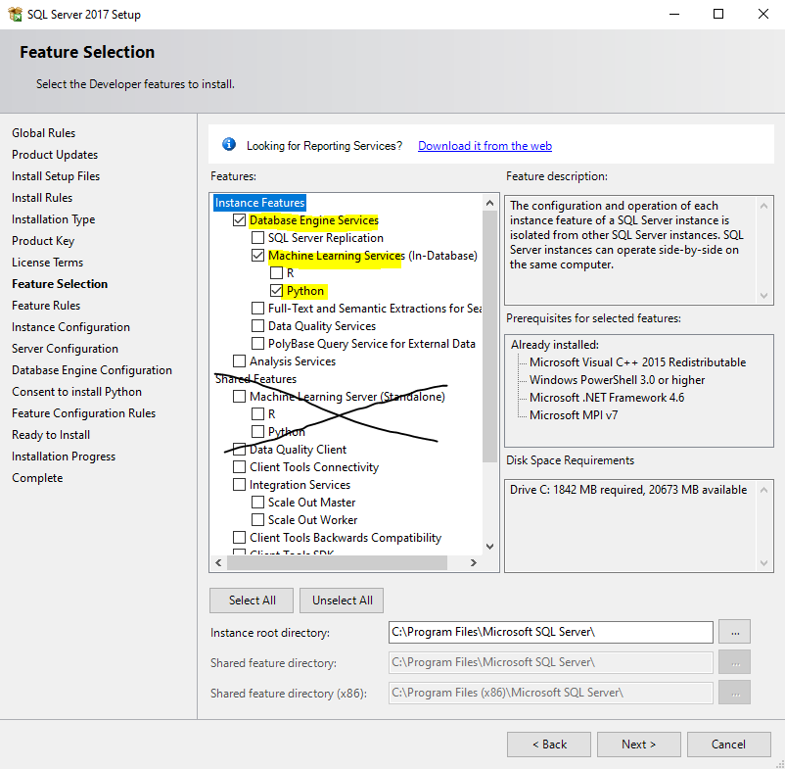The width and height of the screenshot is (785, 769).
Task: Check Analysis Services checkbox
Action: point(239,361)
